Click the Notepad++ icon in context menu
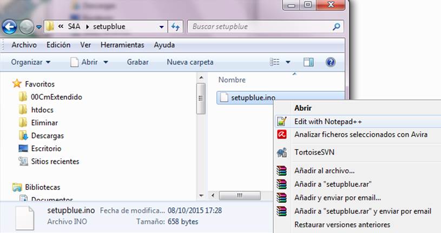Image resolution: width=441 pixels, height=233 pixels. coord(282,122)
